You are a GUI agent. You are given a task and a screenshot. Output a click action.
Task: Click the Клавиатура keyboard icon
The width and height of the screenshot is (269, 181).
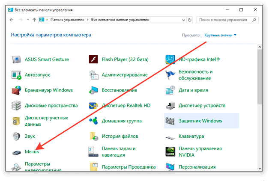pyautogui.click(x=170, y=137)
